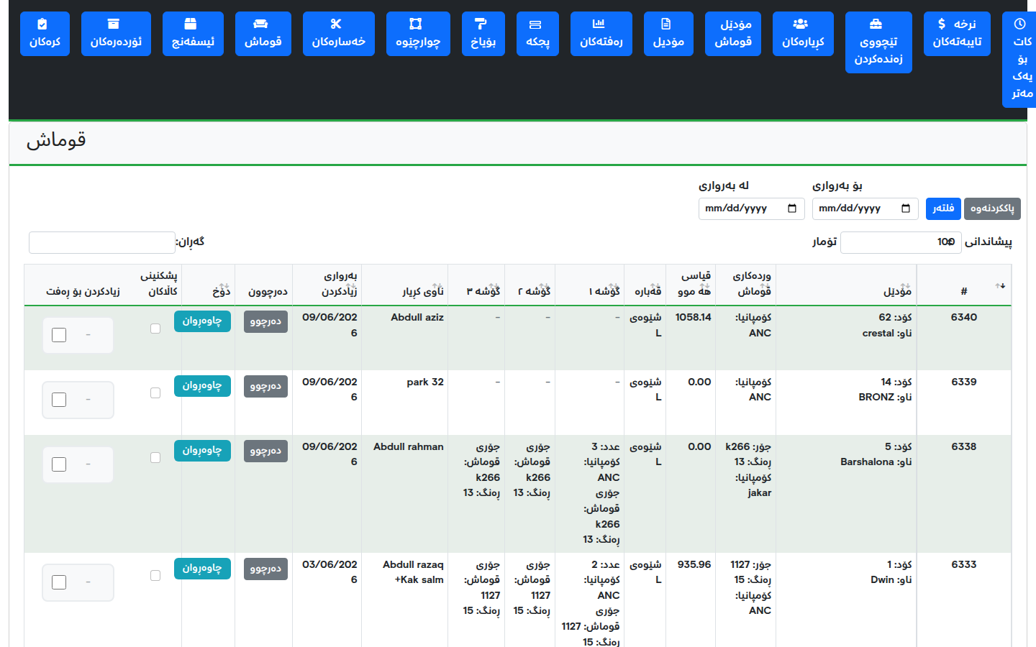Sort by گۆشە ٣ column header

[x=476, y=285]
